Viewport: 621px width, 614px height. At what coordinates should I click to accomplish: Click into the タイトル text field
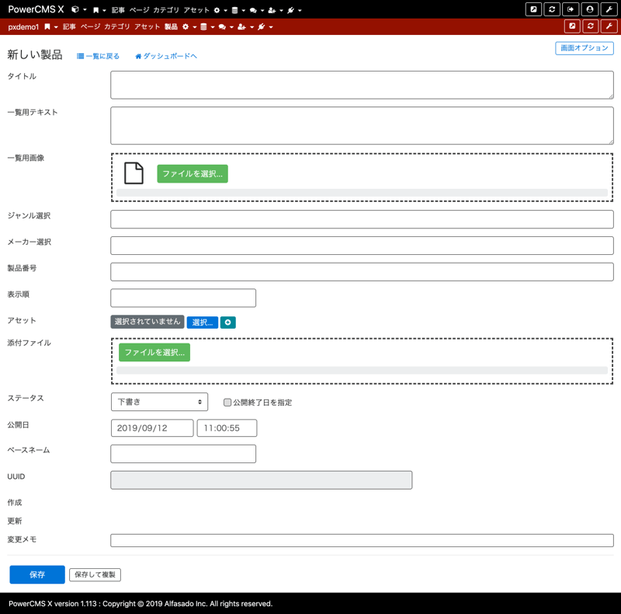(x=362, y=85)
